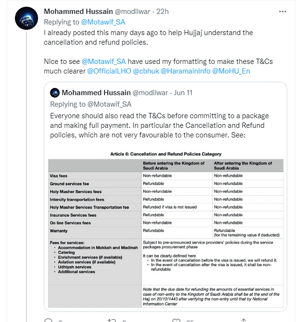Click the quoted tweet's small avatar
The height and width of the screenshot is (322, 307).
[x=55, y=93]
